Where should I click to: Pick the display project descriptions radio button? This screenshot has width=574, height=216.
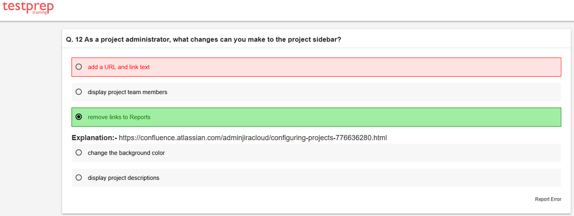pyautogui.click(x=78, y=178)
